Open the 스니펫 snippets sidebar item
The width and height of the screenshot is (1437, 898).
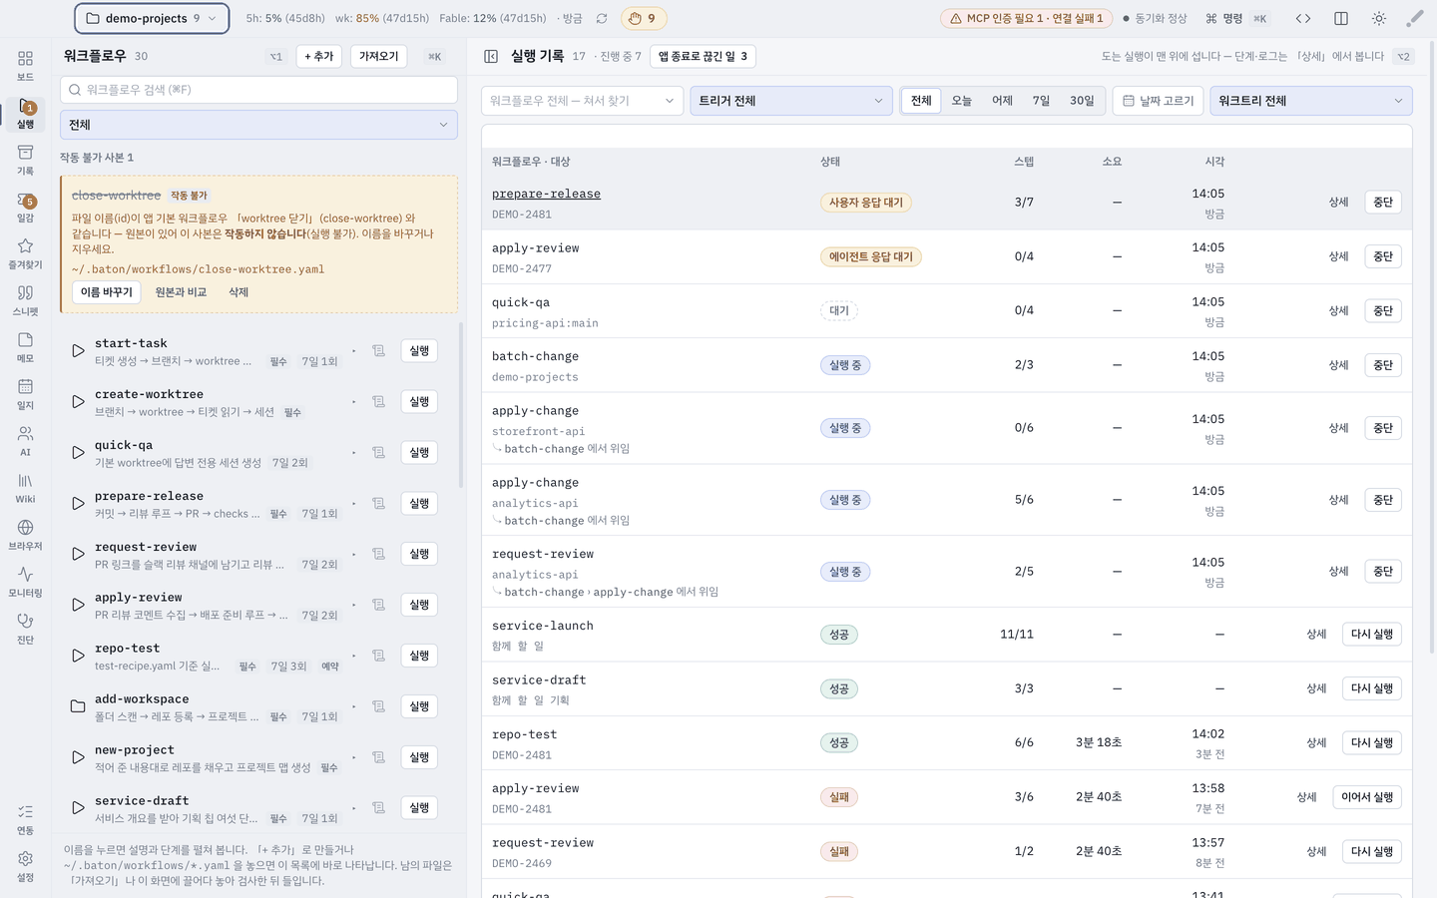pyautogui.click(x=25, y=300)
